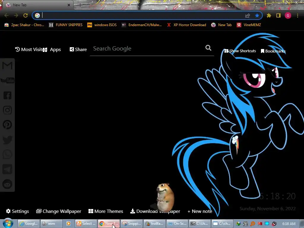Close the New Tab browser tab
Image resolution: width=304 pixels, height=228 pixels.
click(x=69, y=5)
